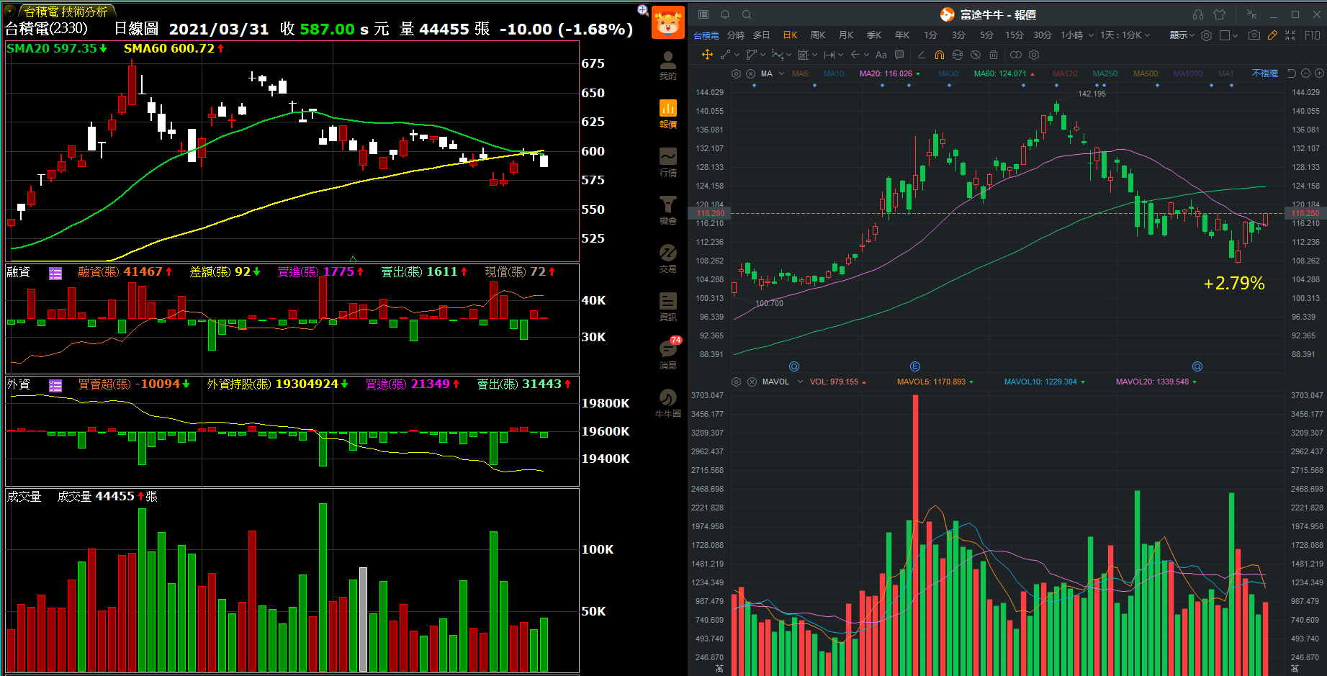Click the fullscreen collapse arrows icon
This screenshot has height=676, width=1327.
point(1290,35)
